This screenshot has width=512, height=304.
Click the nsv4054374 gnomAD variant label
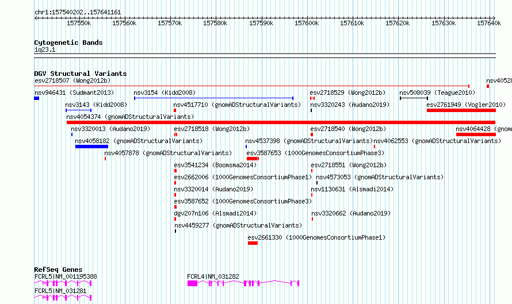click(130, 117)
